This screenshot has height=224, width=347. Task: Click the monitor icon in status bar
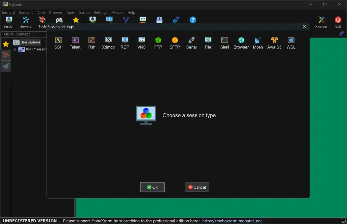tap(343, 221)
